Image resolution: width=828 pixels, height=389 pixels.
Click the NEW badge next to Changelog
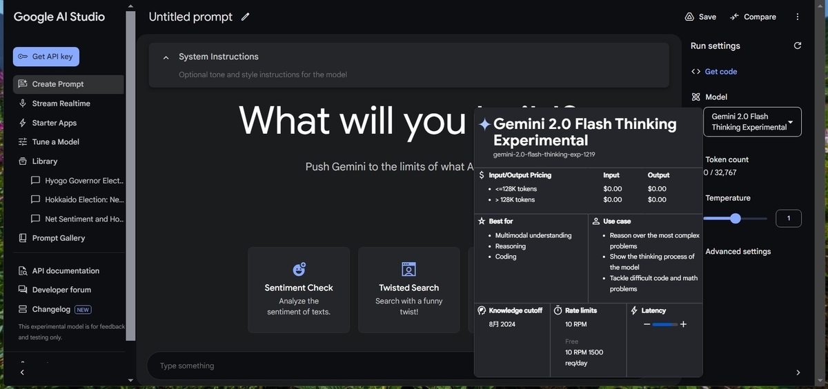pyautogui.click(x=83, y=310)
